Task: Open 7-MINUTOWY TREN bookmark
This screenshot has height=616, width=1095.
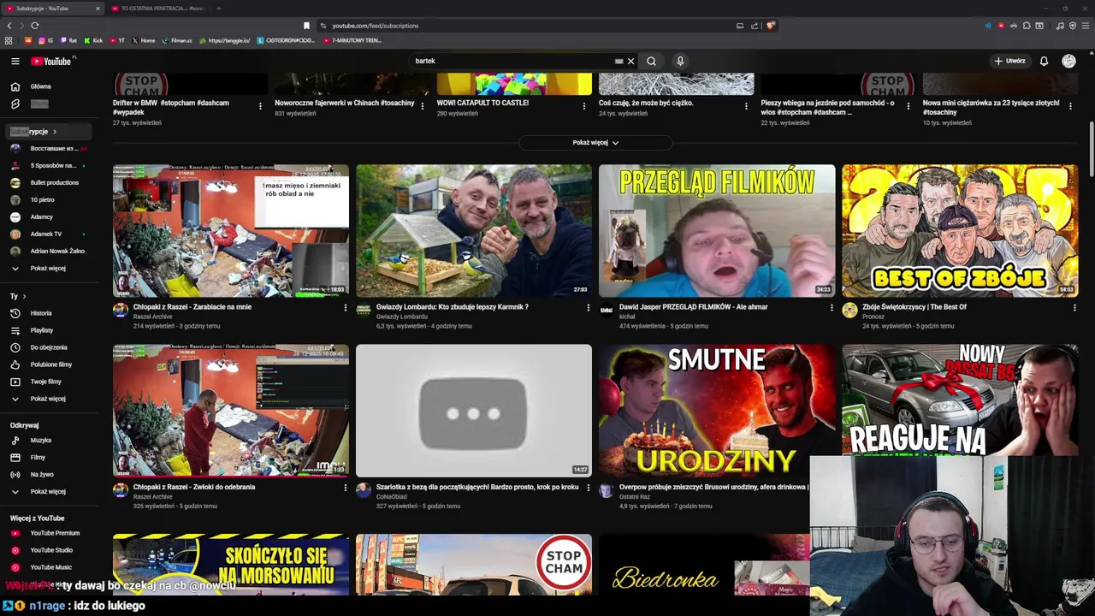Action: click(352, 40)
